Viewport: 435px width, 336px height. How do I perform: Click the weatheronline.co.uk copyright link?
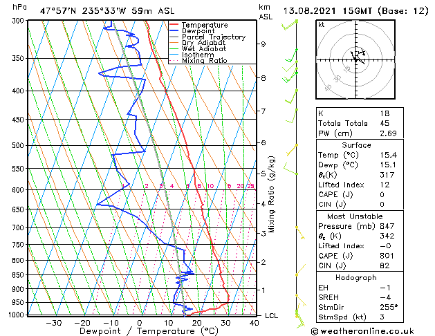click(362, 331)
